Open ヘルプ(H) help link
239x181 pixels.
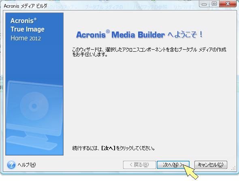27,164
